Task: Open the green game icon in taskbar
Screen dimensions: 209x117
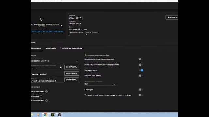Action: [52, 115]
